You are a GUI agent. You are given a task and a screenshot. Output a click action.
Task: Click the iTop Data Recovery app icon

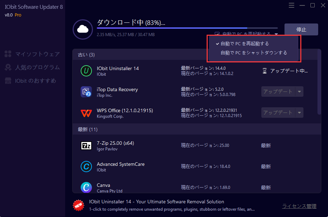click(x=86, y=92)
